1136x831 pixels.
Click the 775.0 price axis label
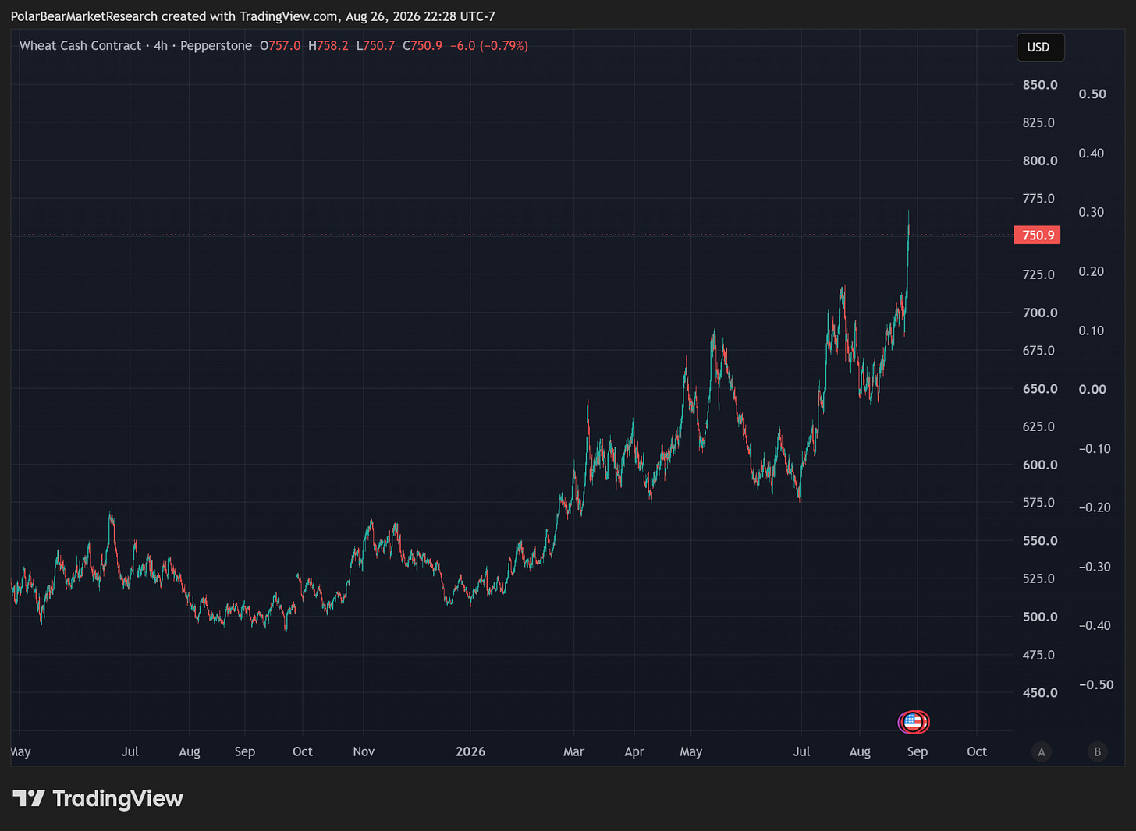click(x=1040, y=198)
